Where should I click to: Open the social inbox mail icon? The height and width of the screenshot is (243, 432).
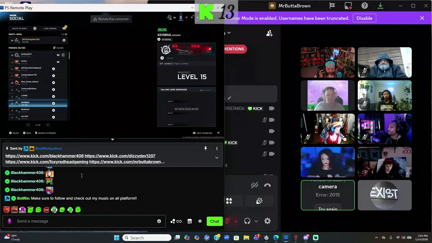64,28
